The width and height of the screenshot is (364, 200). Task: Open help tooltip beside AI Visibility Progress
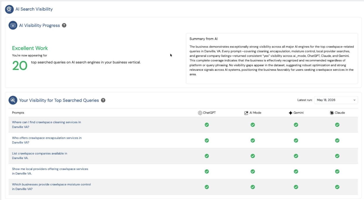tap(64, 25)
